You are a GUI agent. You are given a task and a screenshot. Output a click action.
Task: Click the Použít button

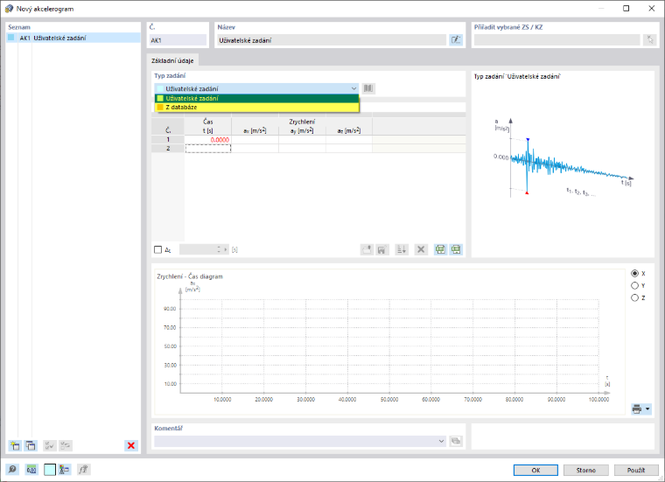coord(636,470)
